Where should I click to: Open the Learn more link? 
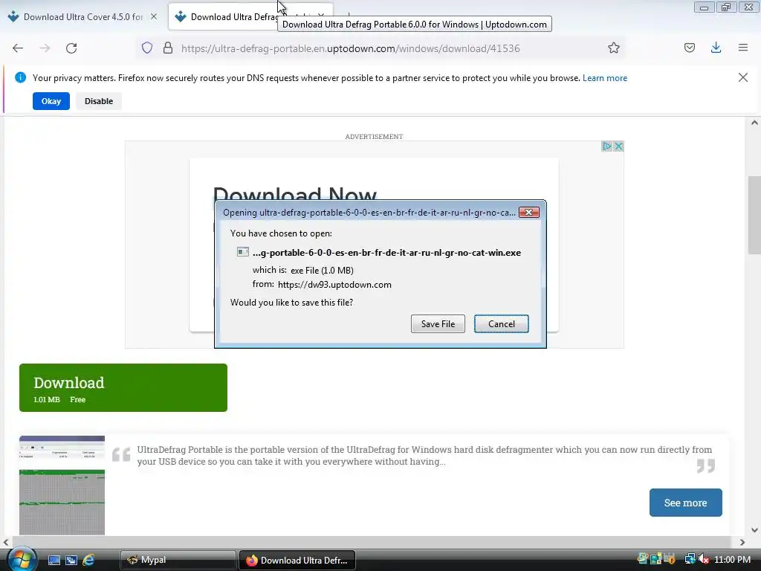605,78
